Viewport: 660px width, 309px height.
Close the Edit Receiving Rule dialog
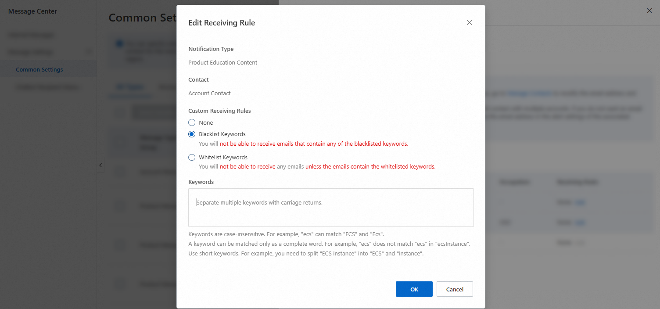469,23
